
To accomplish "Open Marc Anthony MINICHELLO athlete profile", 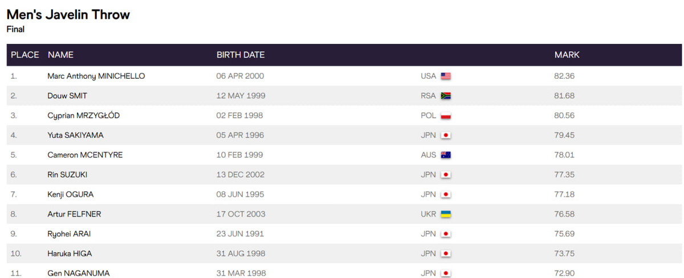I will [x=96, y=76].
